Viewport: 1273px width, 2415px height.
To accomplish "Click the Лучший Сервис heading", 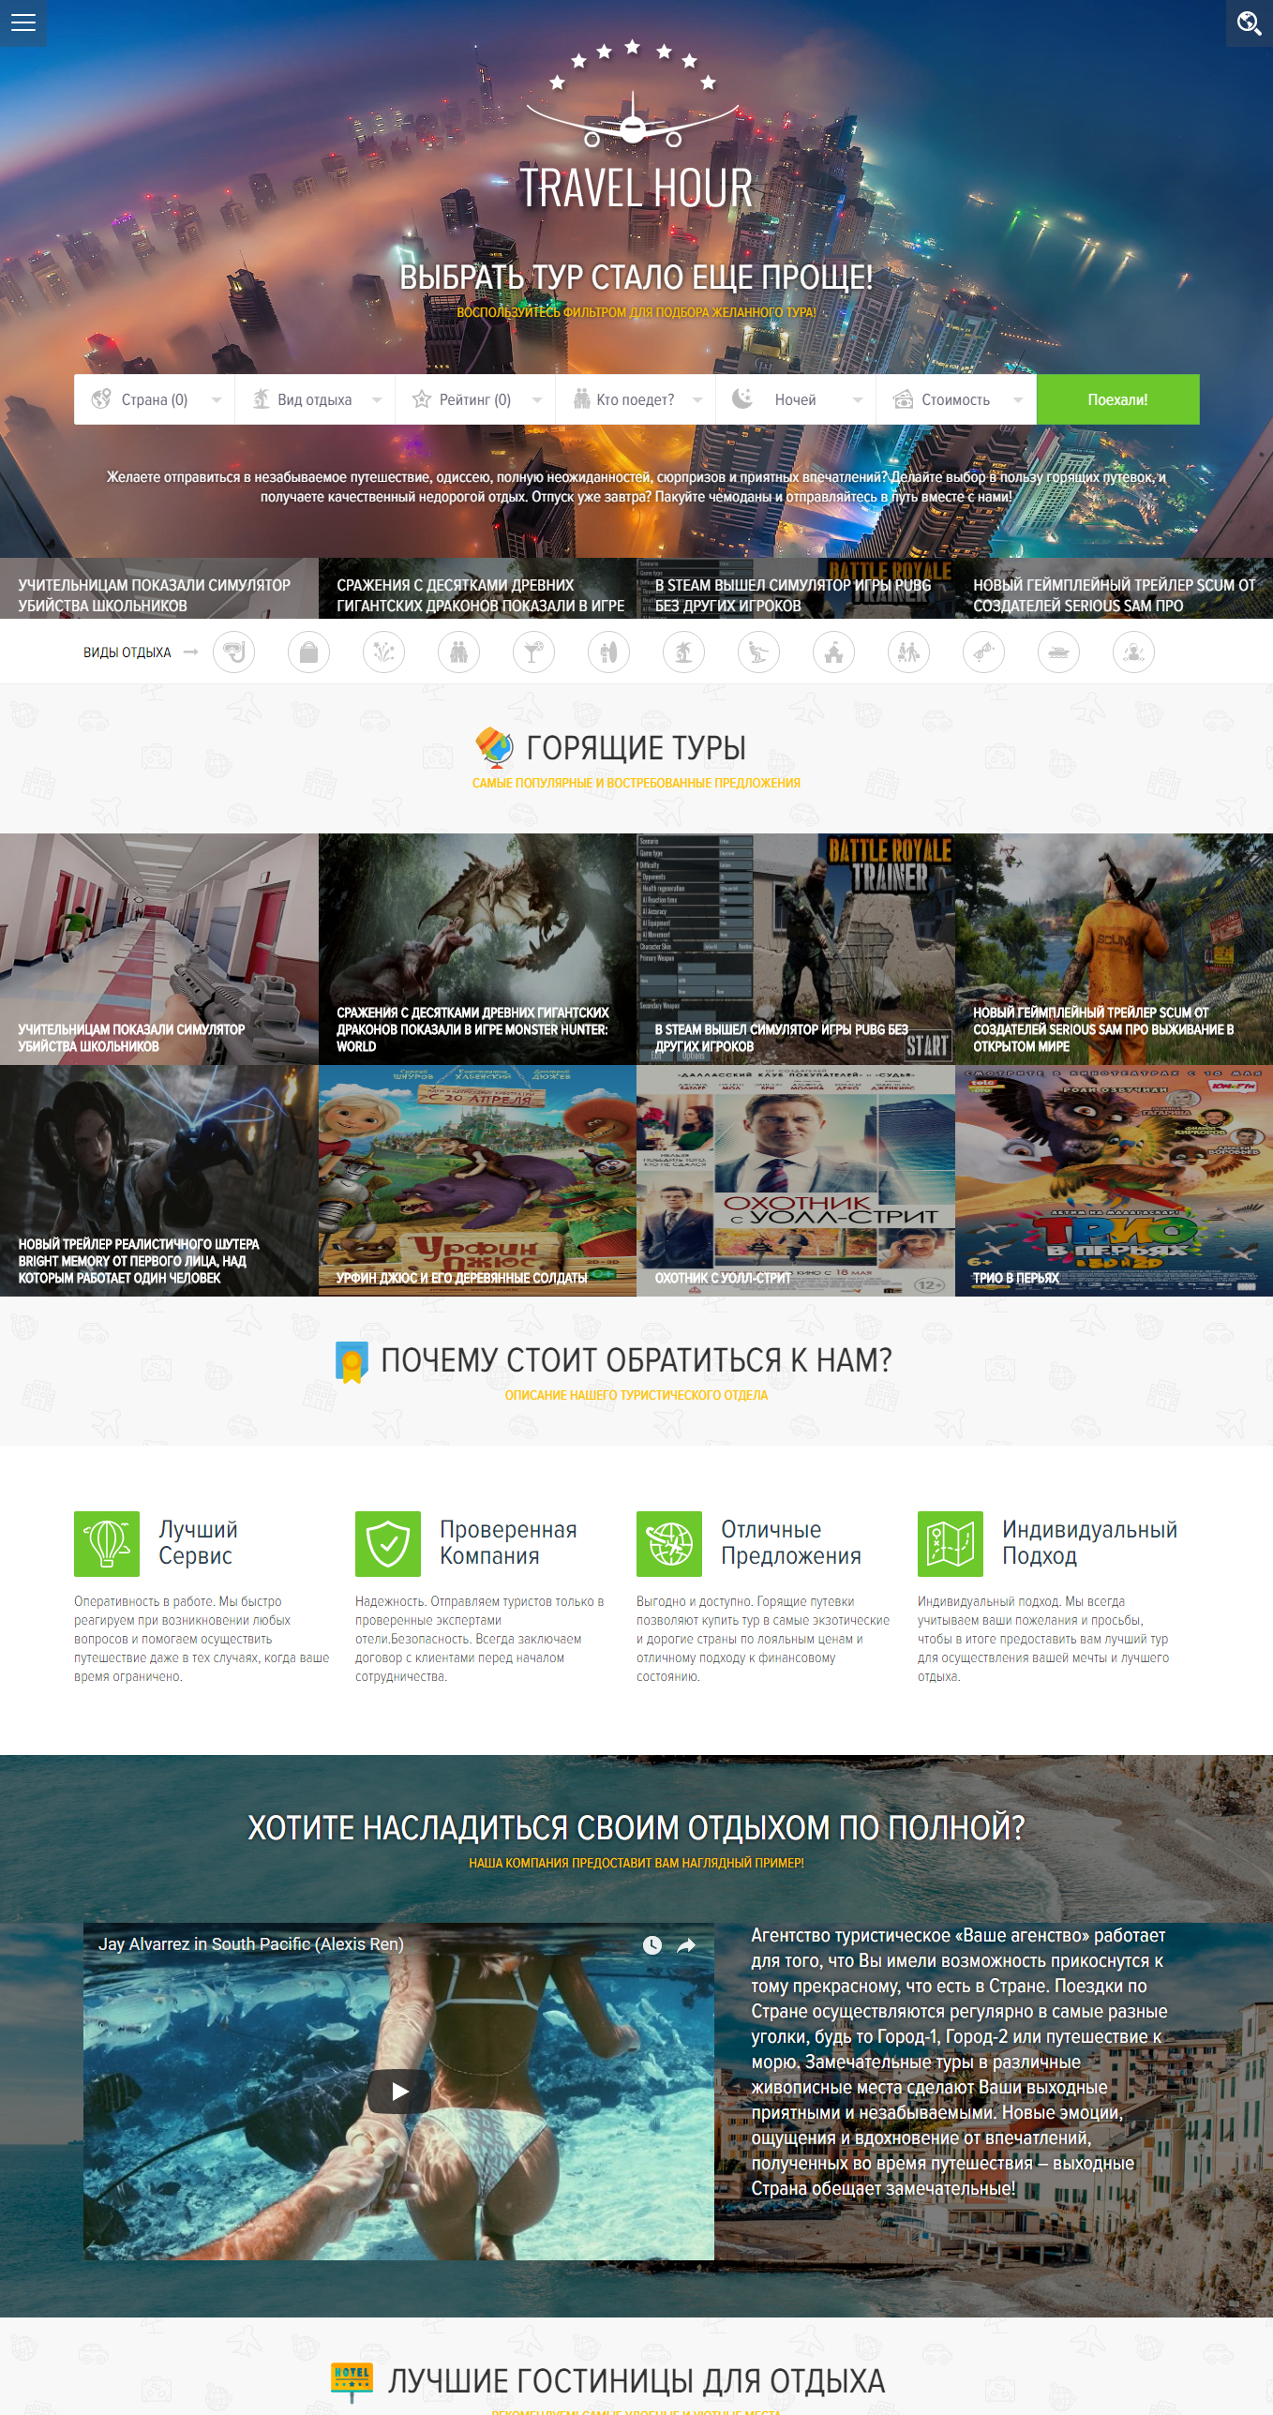I will click(x=198, y=1542).
